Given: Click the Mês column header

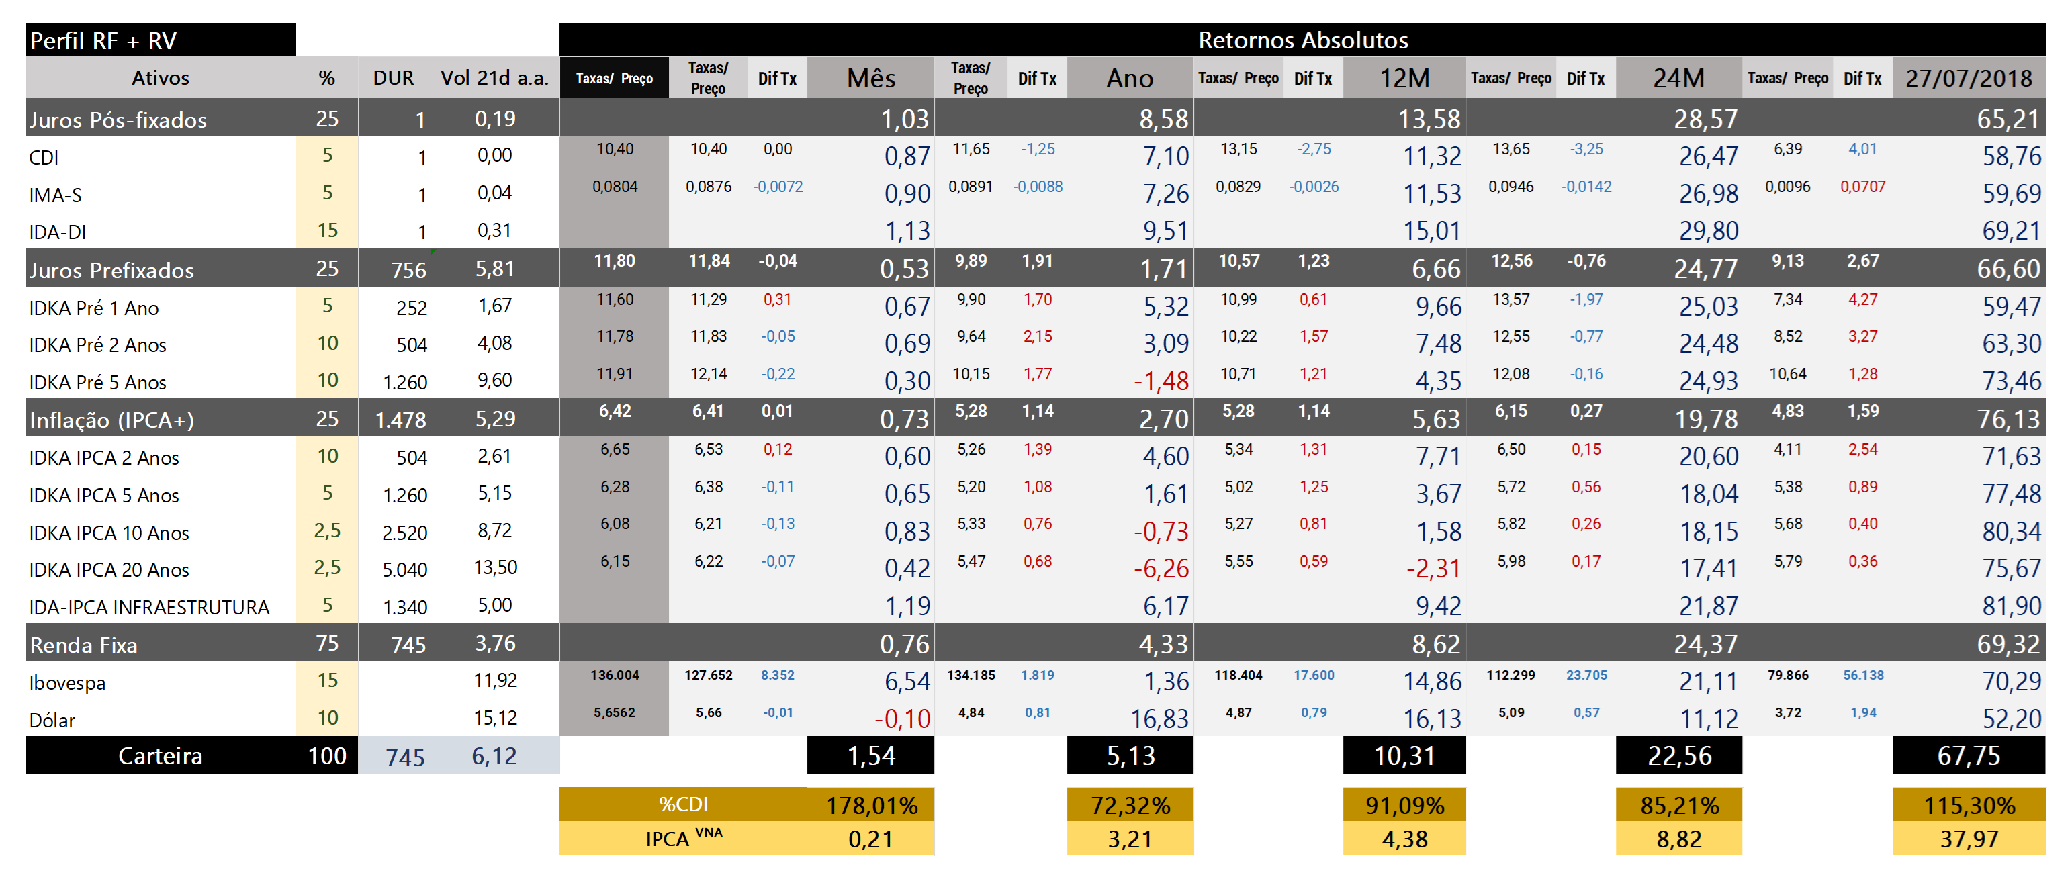Looking at the screenshot, I should [x=870, y=78].
